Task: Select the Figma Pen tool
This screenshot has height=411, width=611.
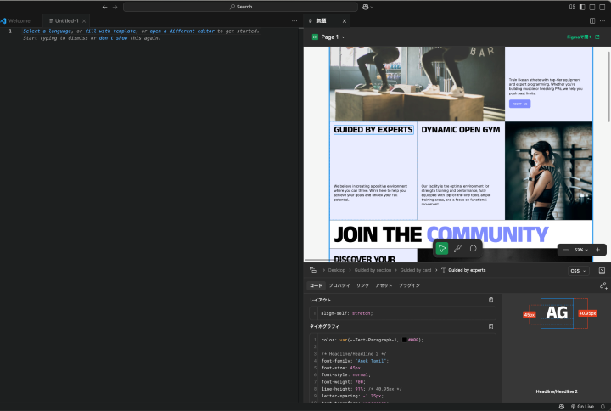Action: coord(457,249)
